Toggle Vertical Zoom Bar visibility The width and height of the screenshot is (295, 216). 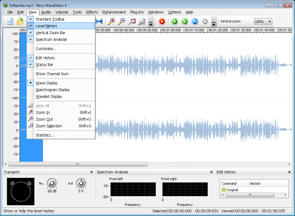pos(61,33)
